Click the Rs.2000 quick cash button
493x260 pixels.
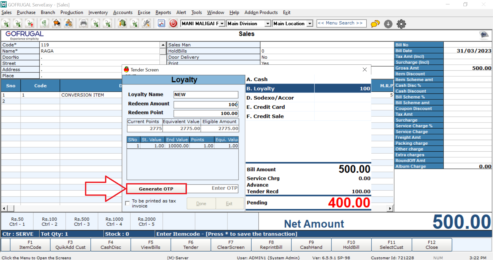(147, 221)
